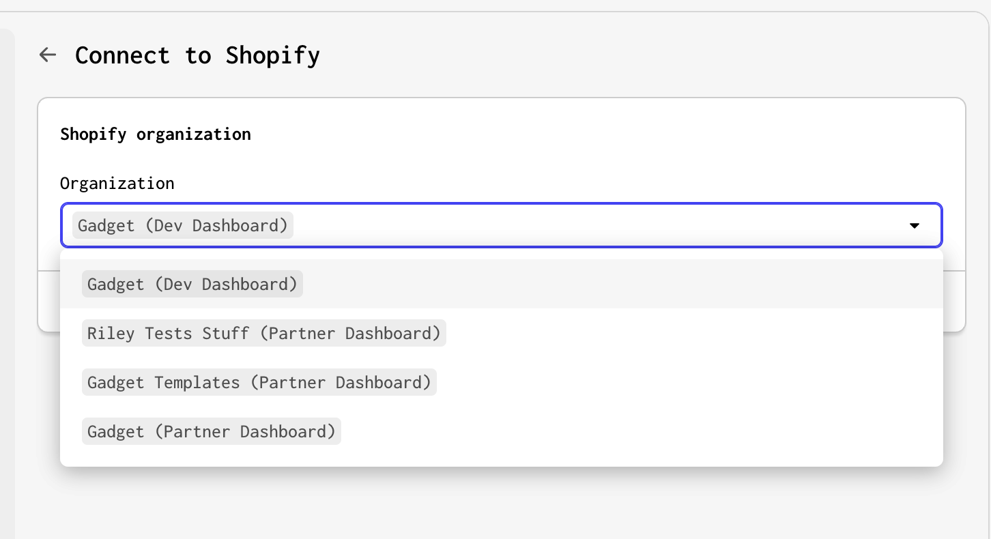Click blank header space right of the page title
This screenshot has height=539, width=991.
point(614,55)
